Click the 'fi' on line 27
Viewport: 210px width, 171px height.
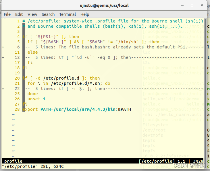(x=25, y=104)
